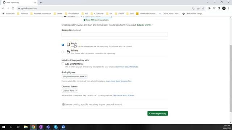Open the School bookmark folder
The height and width of the screenshot is (130, 232).
(x=119, y=14)
